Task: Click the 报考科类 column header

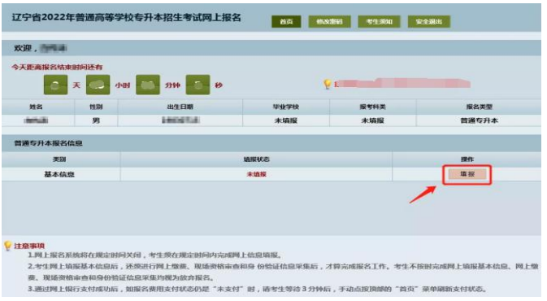Action: 372,107
